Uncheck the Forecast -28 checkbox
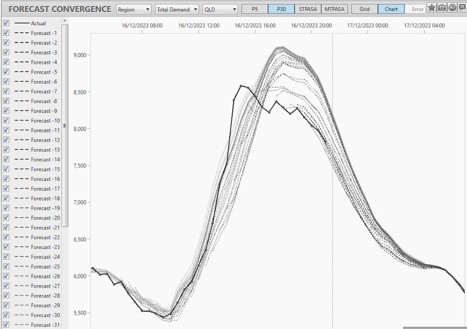 click(x=7, y=295)
